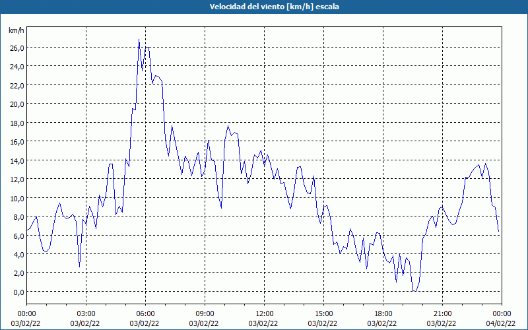528x330 pixels.
Task: Select the "09:00" x-axis time label
Action: [x=205, y=314]
